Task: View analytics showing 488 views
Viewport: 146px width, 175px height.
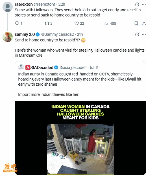Action: pos(110,23)
